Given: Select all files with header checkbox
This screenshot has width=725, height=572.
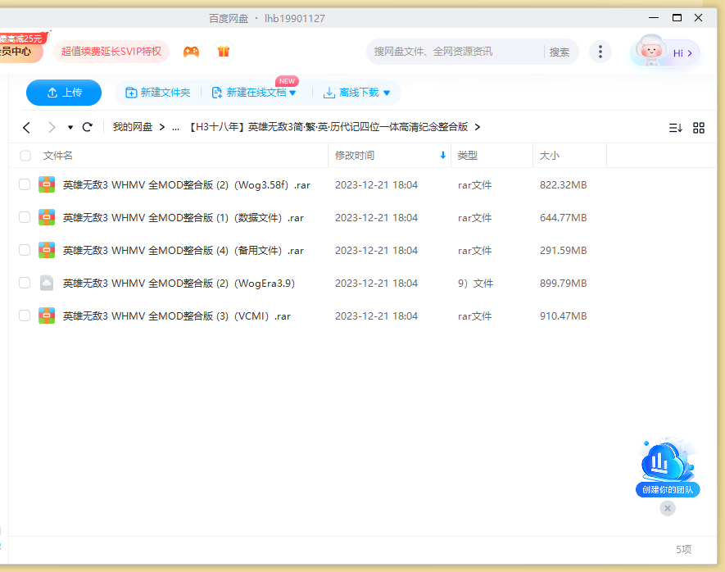Looking at the screenshot, I should tap(25, 156).
